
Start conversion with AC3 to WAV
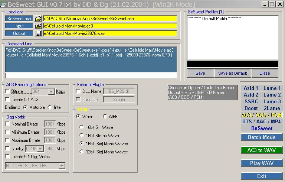262,150
